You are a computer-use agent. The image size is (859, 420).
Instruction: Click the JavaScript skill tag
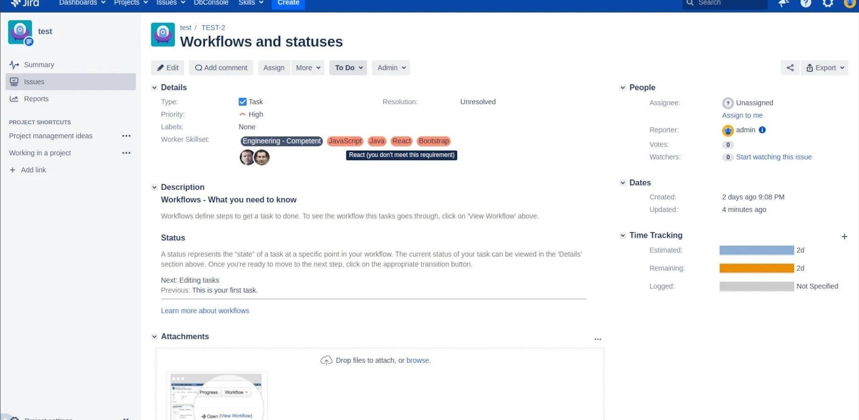(345, 141)
